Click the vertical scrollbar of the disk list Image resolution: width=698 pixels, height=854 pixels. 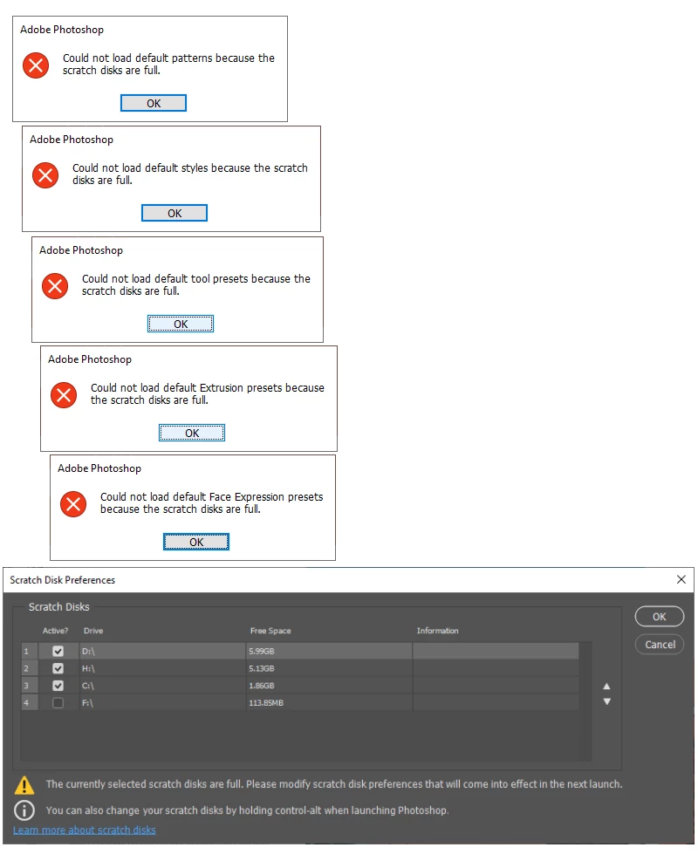pos(585,701)
